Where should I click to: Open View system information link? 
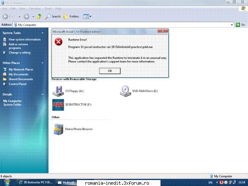(x=24, y=39)
